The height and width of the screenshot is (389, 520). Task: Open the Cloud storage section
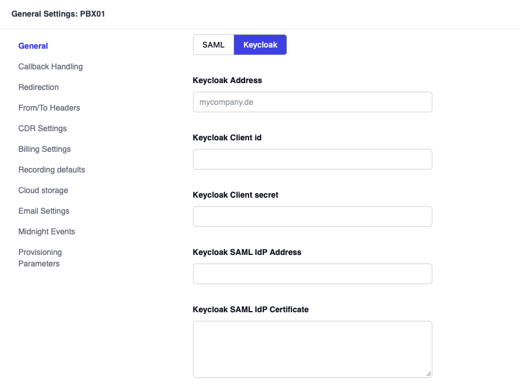(43, 190)
